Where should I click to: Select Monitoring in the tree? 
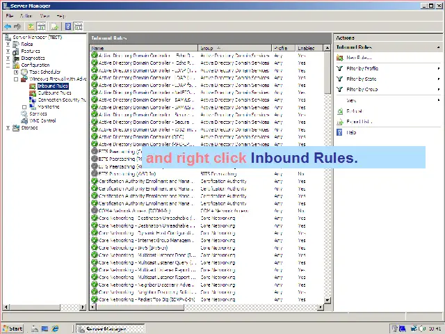pos(49,106)
